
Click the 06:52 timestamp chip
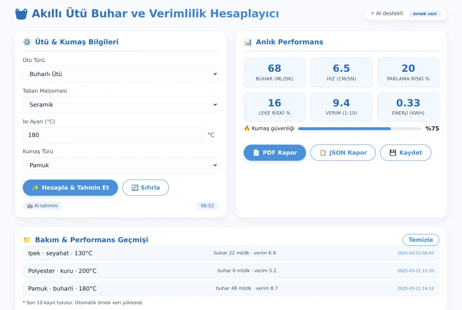[x=207, y=206]
